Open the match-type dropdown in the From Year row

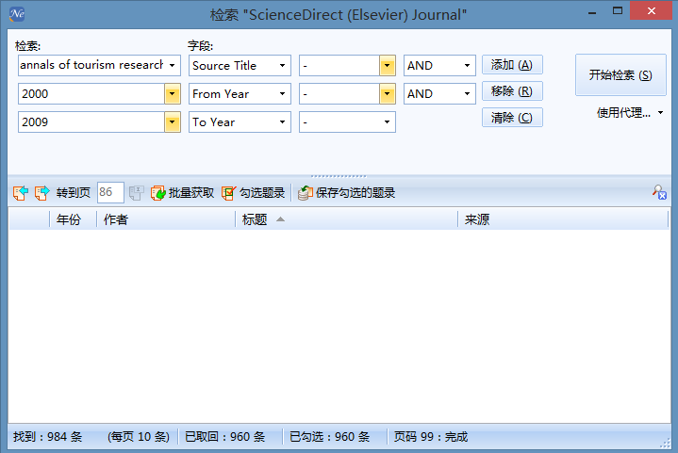click(x=387, y=94)
